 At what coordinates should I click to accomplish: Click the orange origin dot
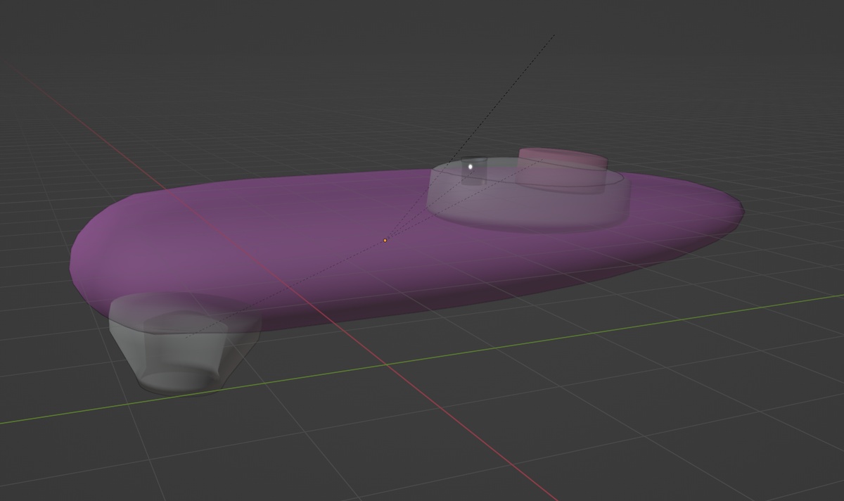point(385,241)
